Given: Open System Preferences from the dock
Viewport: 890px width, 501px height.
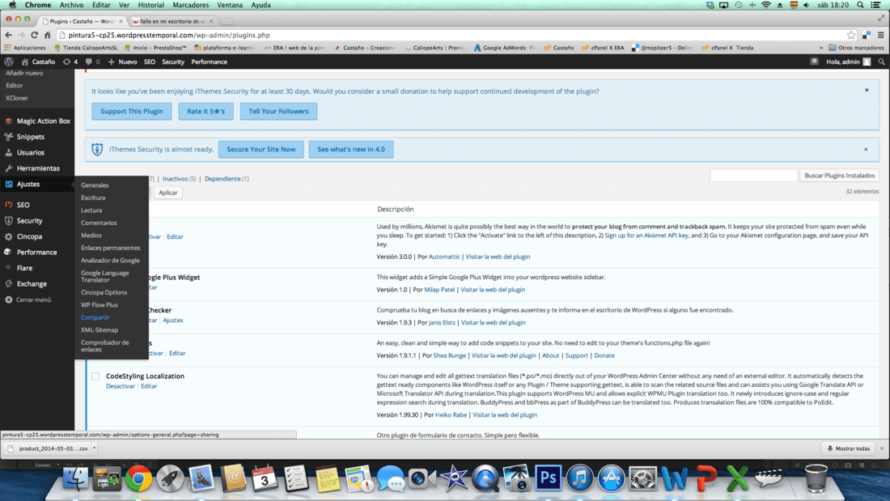Looking at the screenshot, I should [642, 478].
